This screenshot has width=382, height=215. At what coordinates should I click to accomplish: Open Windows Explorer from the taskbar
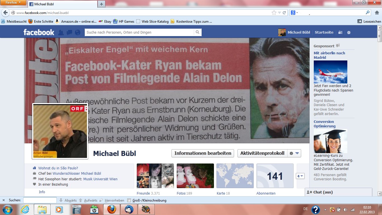42,209
